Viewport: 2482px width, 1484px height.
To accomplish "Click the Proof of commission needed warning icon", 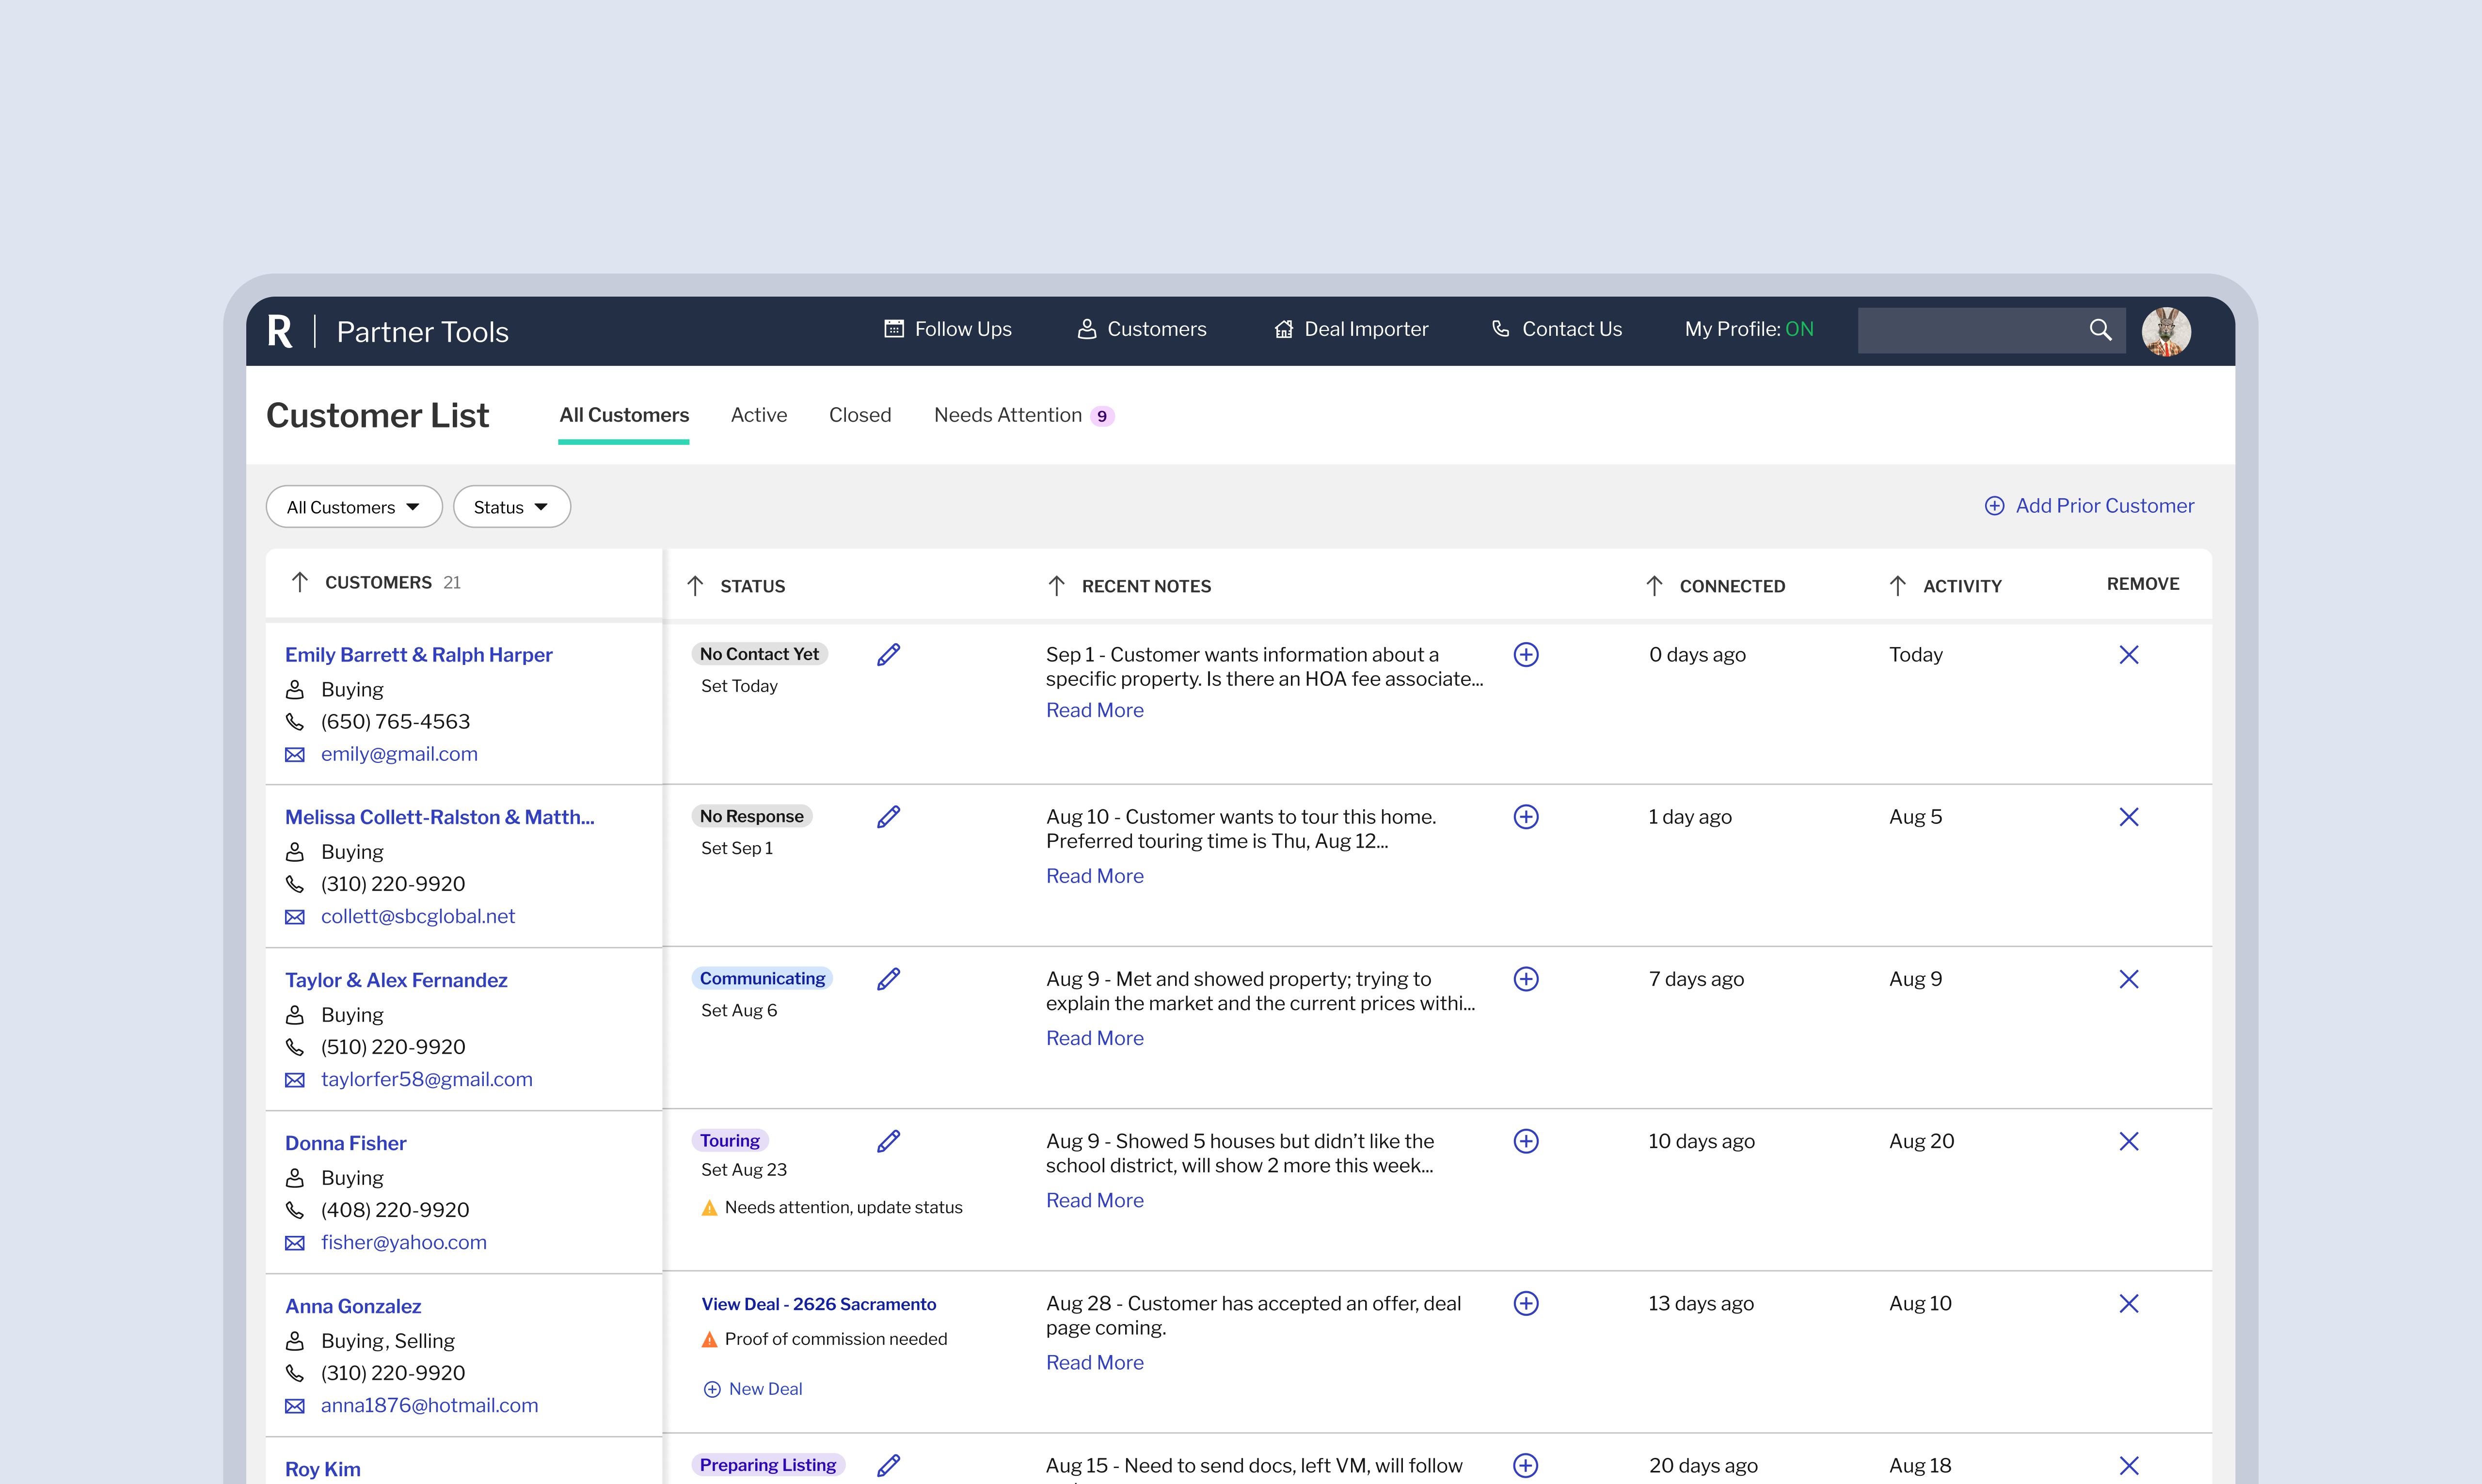I will [710, 1340].
